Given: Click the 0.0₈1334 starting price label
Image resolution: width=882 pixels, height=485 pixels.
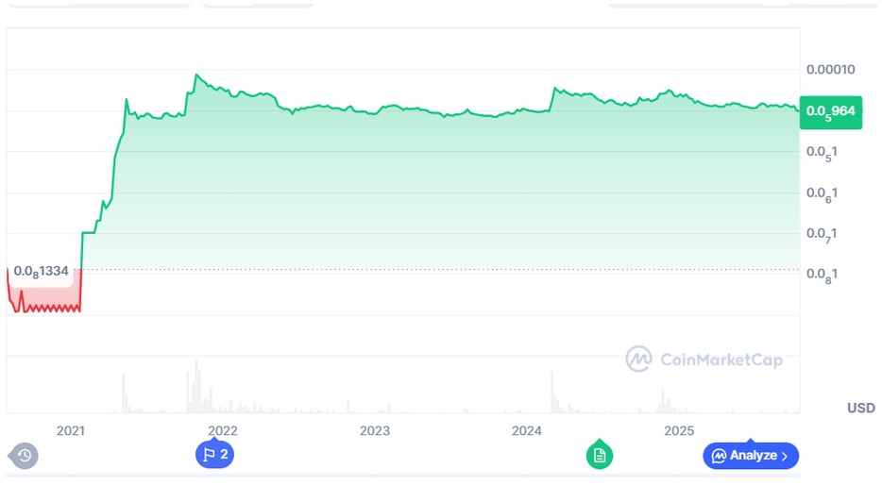Looking at the screenshot, I should click(x=41, y=272).
